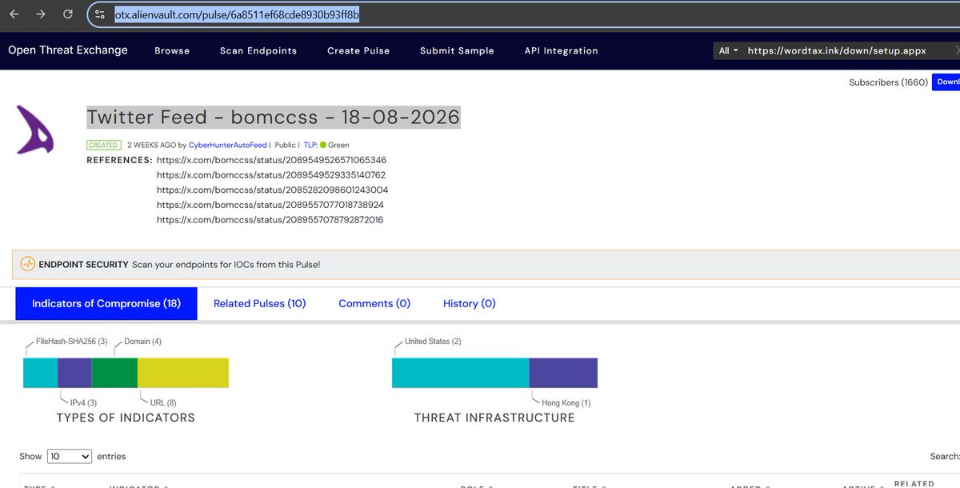
Task: Open reference ending 2089549529335140762
Action: click(271, 174)
